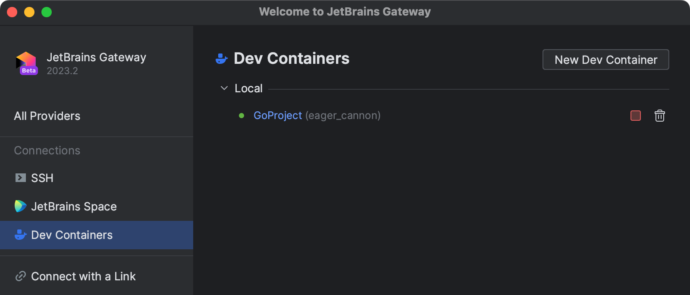Click the Dev Containers header whale icon
The height and width of the screenshot is (295, 690).
tap(221, 58)
